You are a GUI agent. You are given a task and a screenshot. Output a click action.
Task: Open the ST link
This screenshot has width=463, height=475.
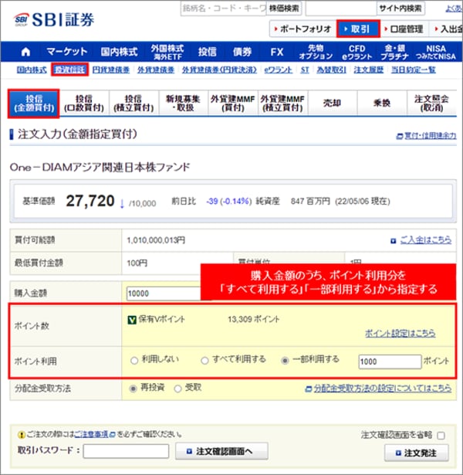305,70
